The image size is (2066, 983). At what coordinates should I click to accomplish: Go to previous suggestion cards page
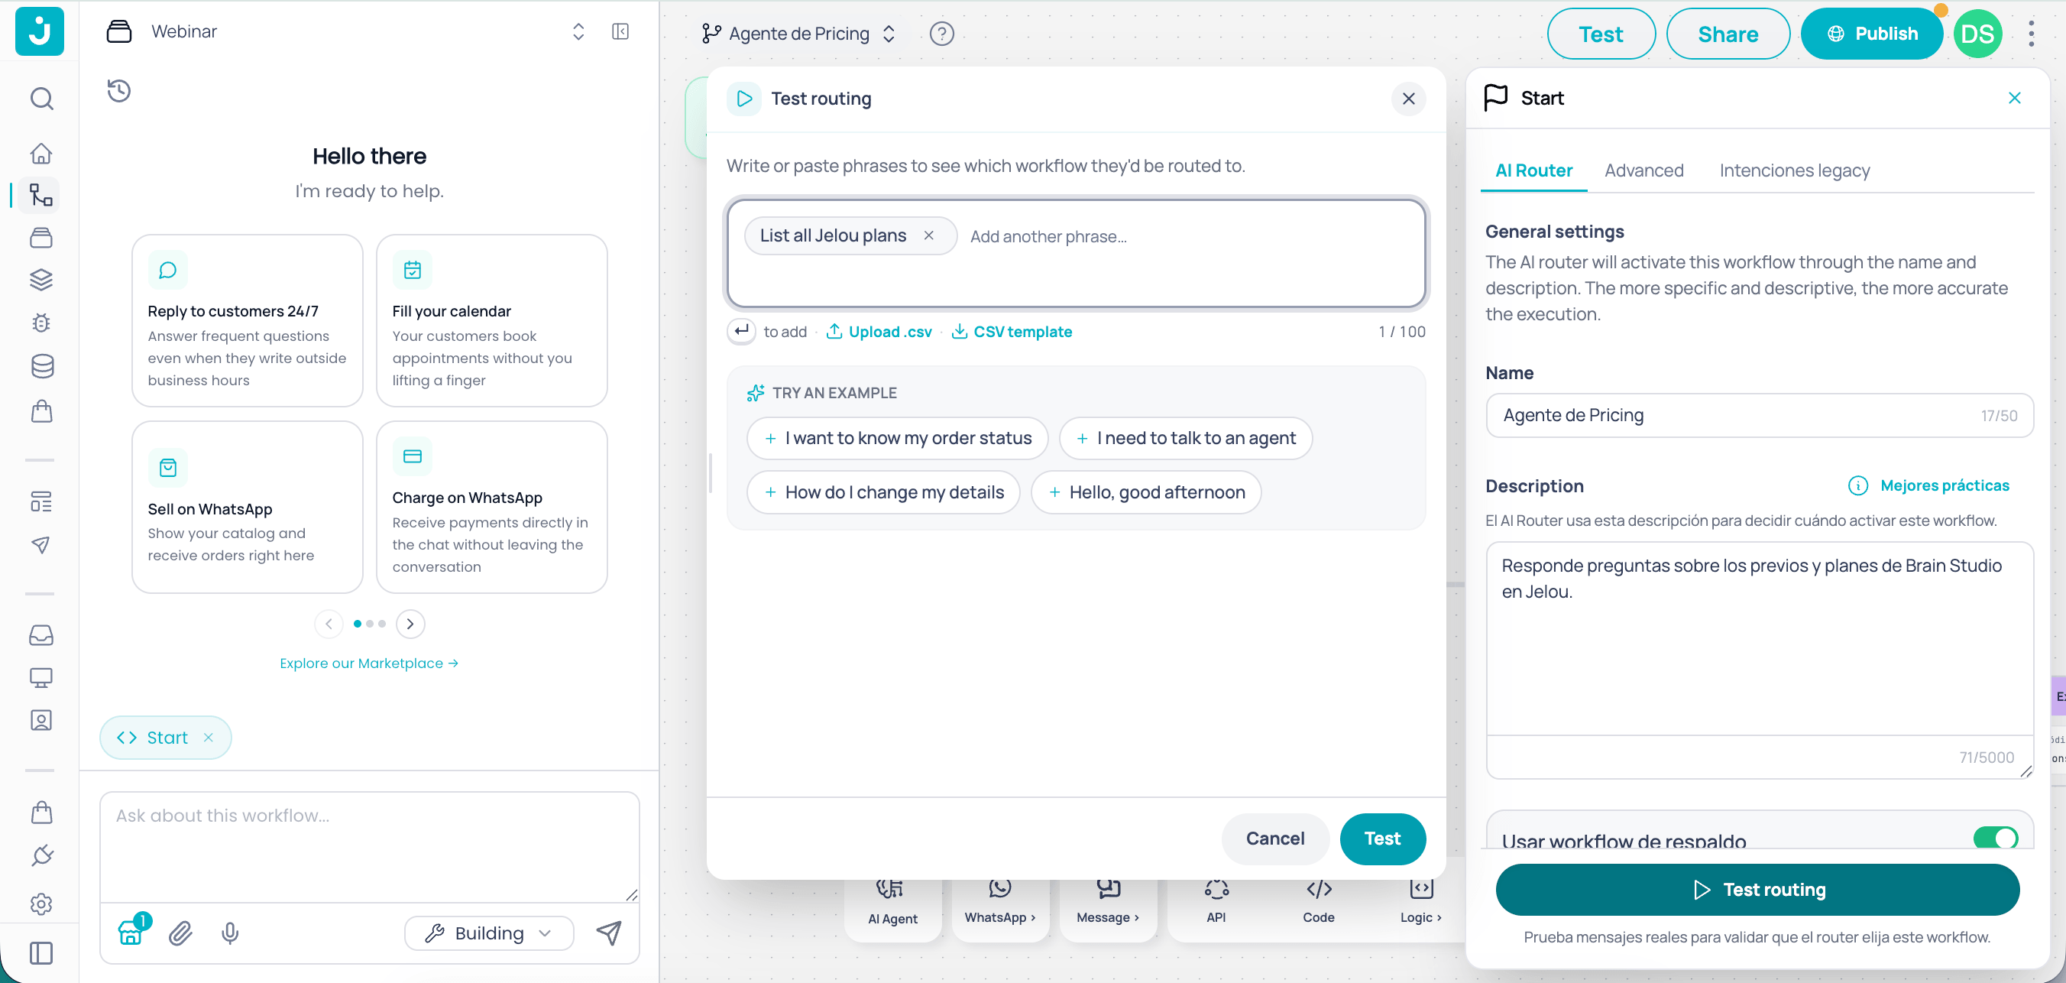(329, 624)
